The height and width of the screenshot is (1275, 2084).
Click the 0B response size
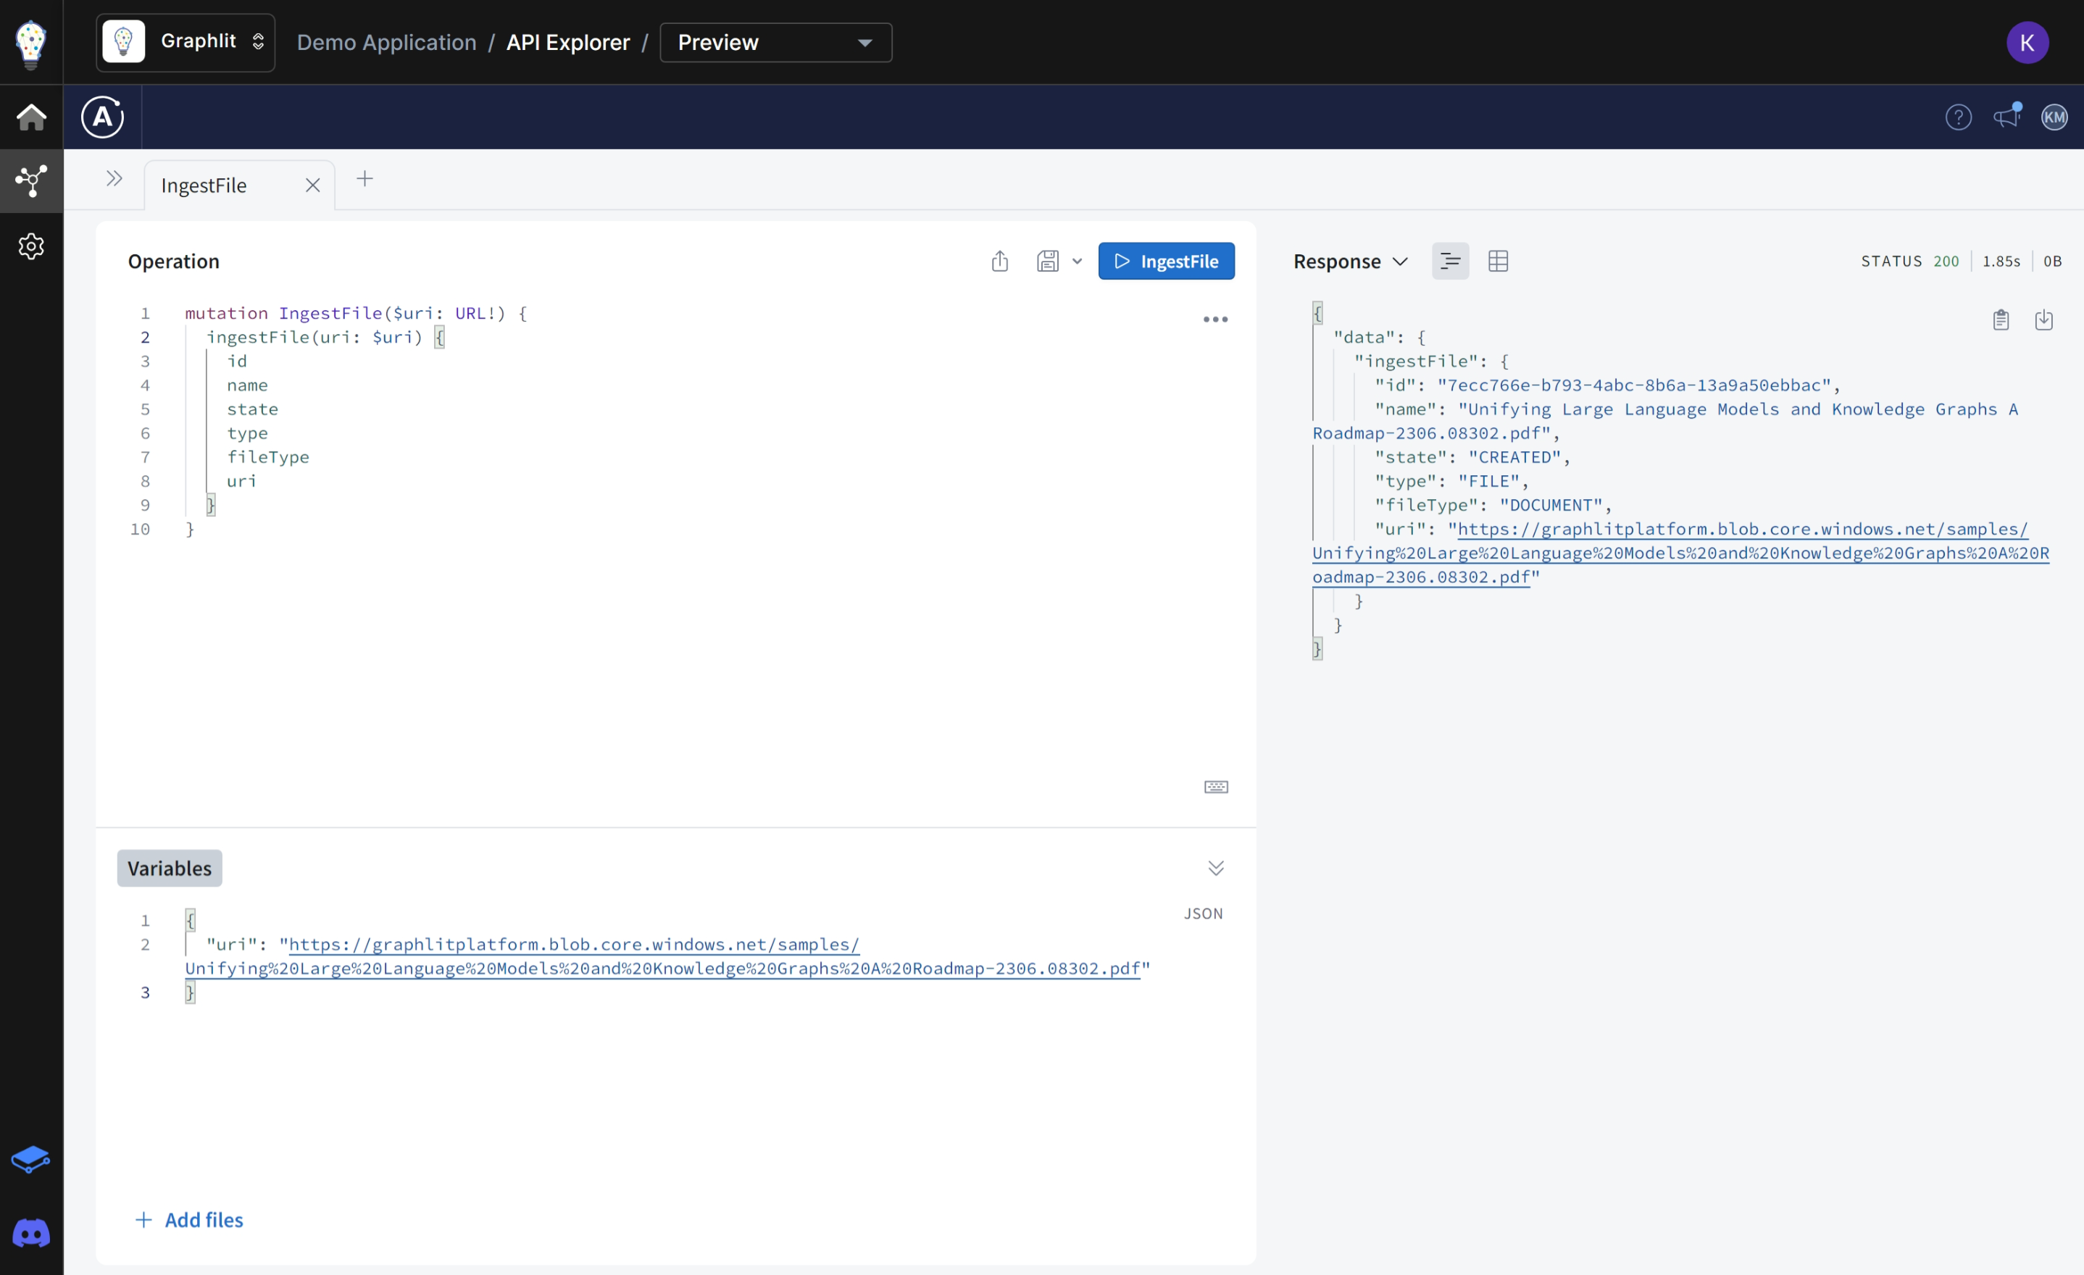click(x=2053, y=262)
